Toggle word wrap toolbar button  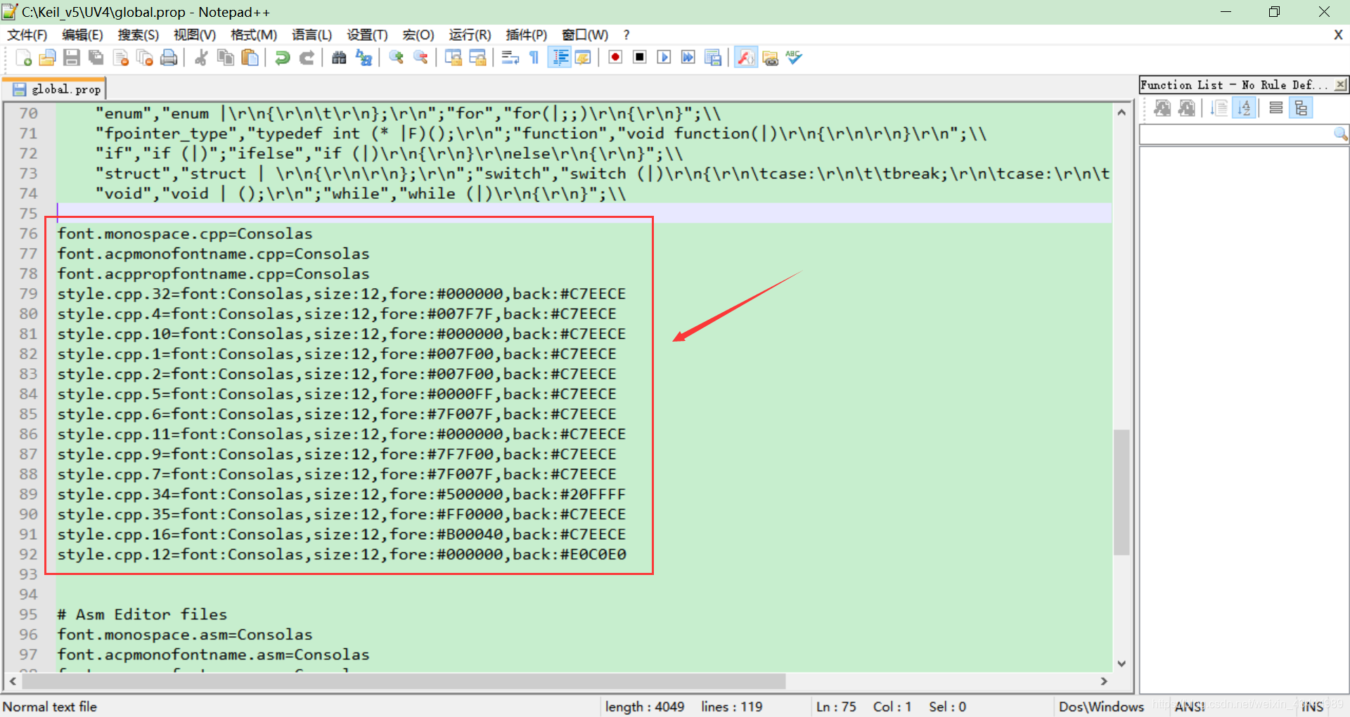[510, 58]
